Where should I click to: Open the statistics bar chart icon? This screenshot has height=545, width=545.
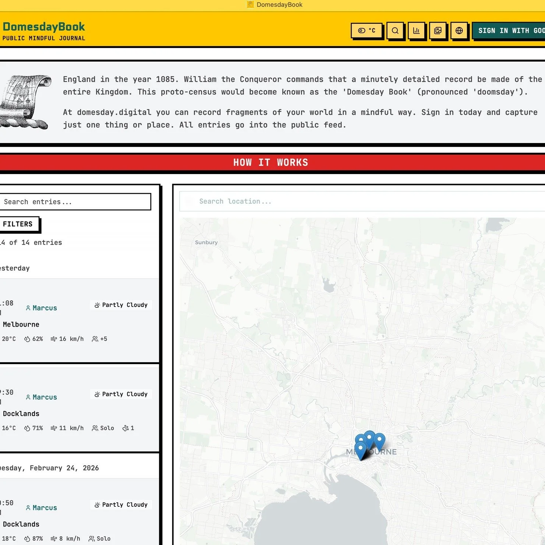(x=417, y=31)
